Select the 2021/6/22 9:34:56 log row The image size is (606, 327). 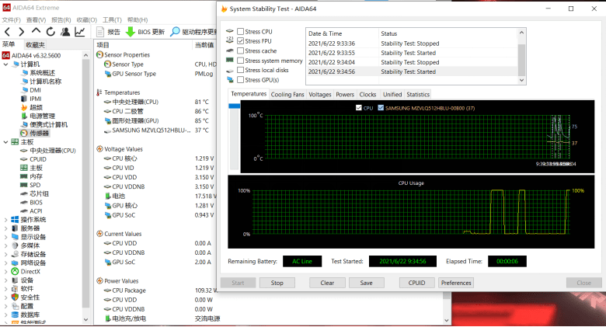pyautogui.click(x=412, y=71)
